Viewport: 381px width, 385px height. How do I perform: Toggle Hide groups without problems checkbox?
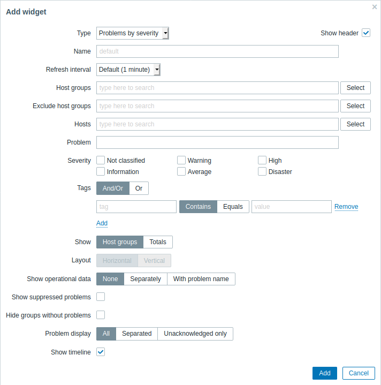coord(101,315)
